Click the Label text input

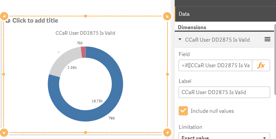(224, 92)
